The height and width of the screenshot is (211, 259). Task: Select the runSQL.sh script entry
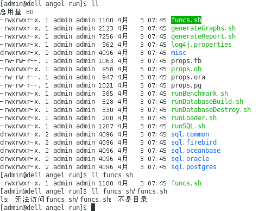[x=188, y=126]
